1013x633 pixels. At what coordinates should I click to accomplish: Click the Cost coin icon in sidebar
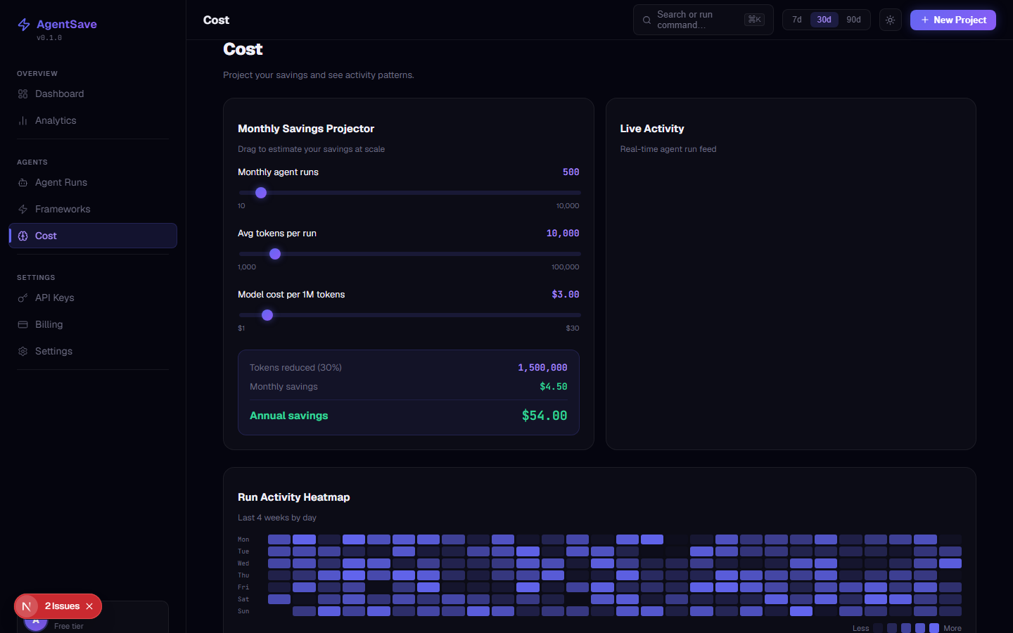(23, 236)
